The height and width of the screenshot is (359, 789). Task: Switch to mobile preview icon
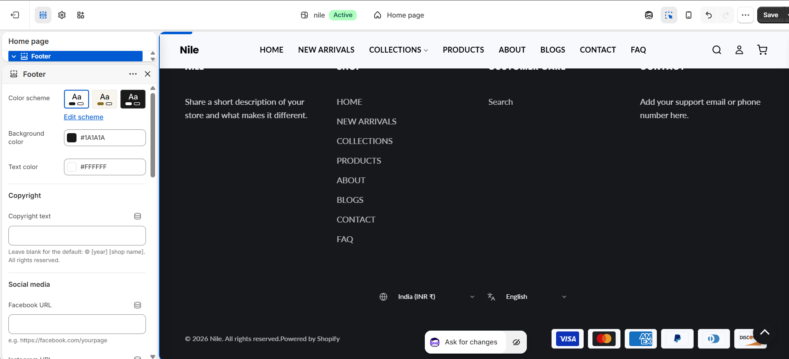click(x=689, y=15)
